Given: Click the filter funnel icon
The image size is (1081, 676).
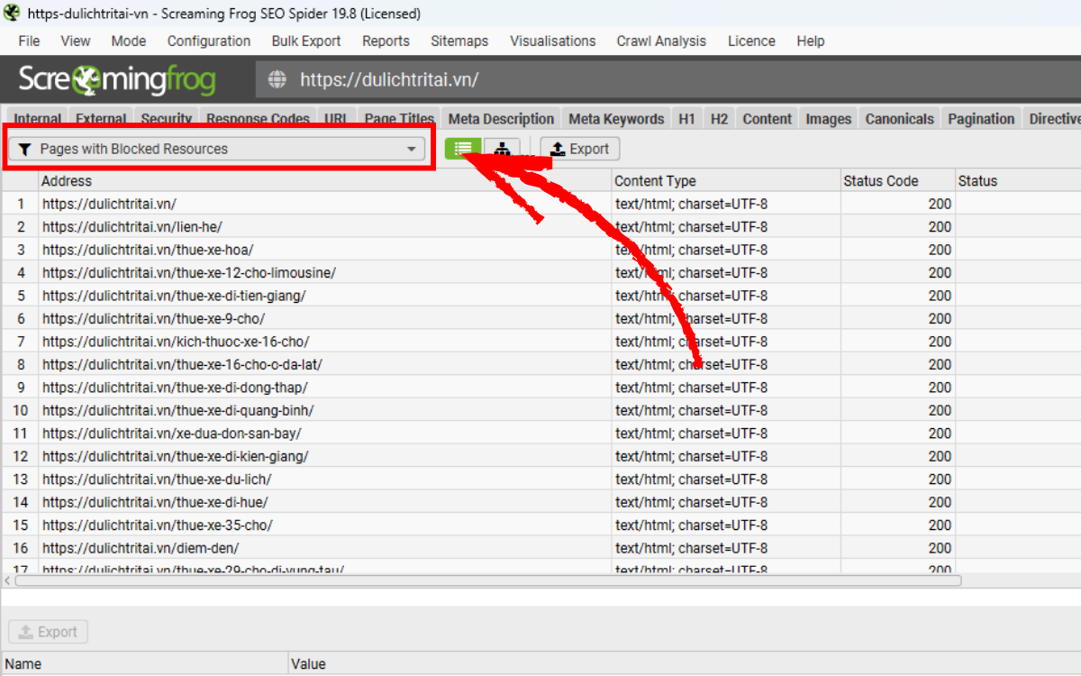Looking at the screenshot, I should (x=25, y=149).
